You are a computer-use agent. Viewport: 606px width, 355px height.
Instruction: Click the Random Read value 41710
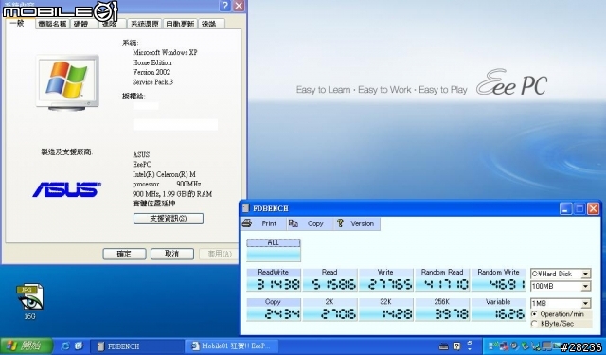tap(446, 284)
